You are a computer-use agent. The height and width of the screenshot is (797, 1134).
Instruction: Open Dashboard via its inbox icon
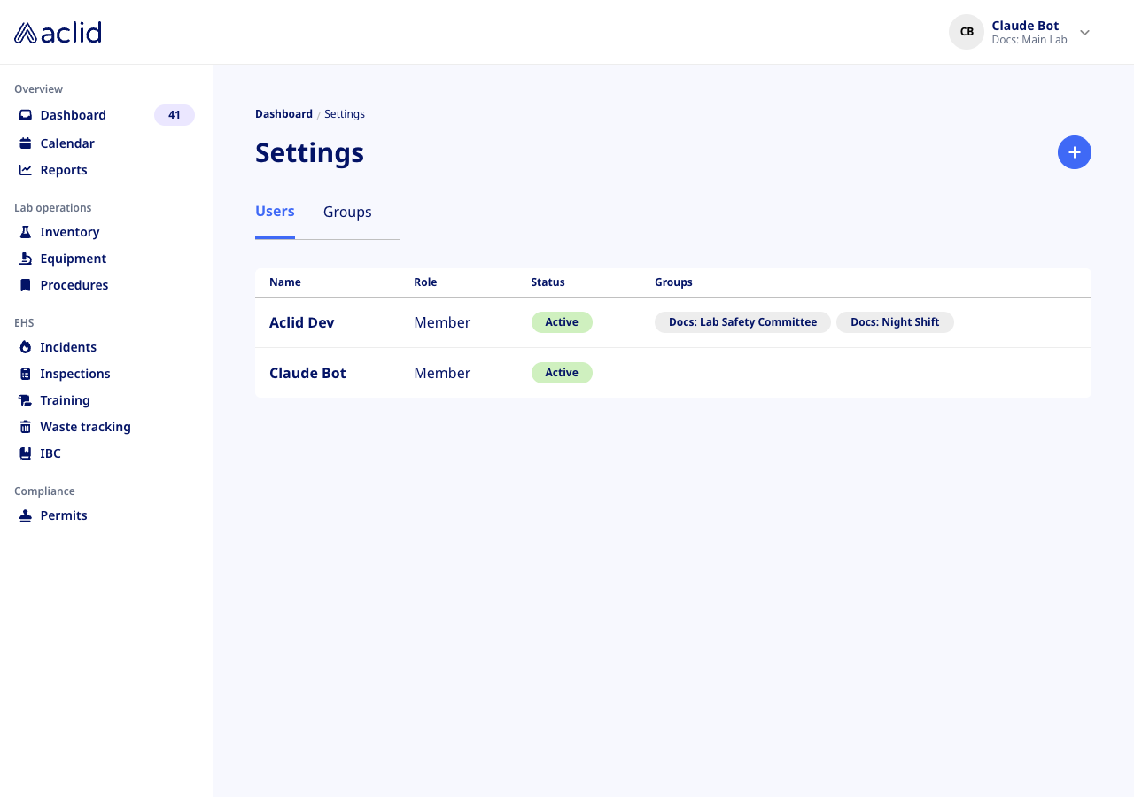pos(26,115)
